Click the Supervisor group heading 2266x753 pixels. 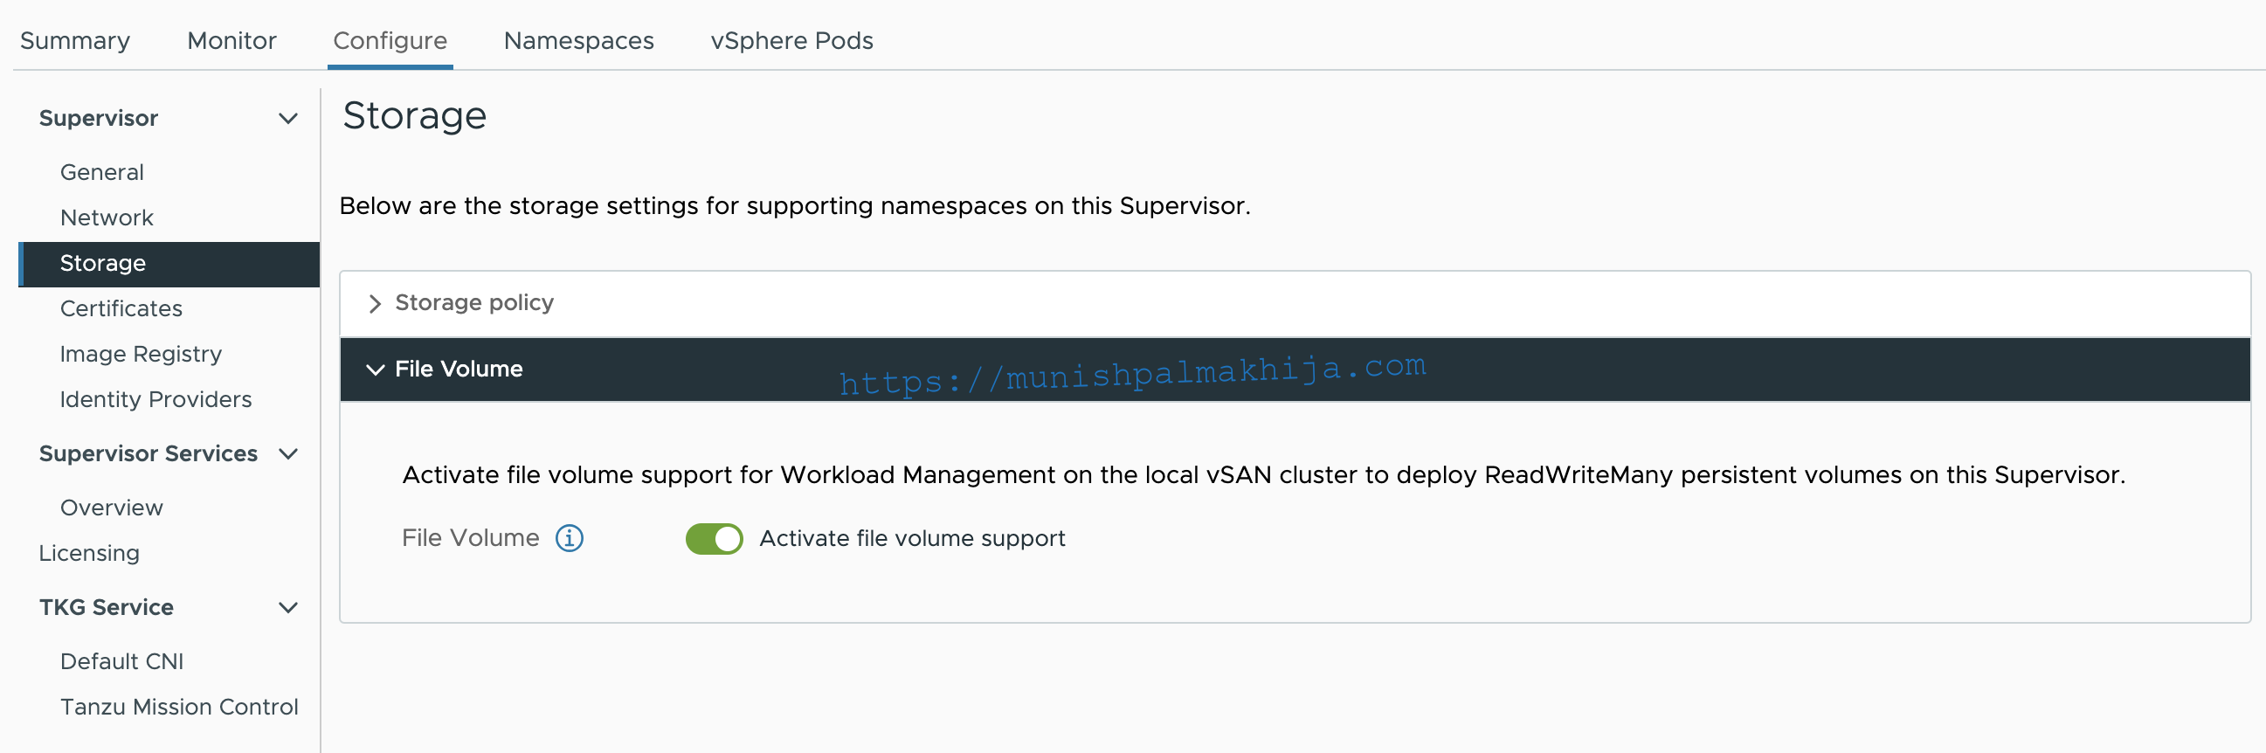[x=99, y=118]
